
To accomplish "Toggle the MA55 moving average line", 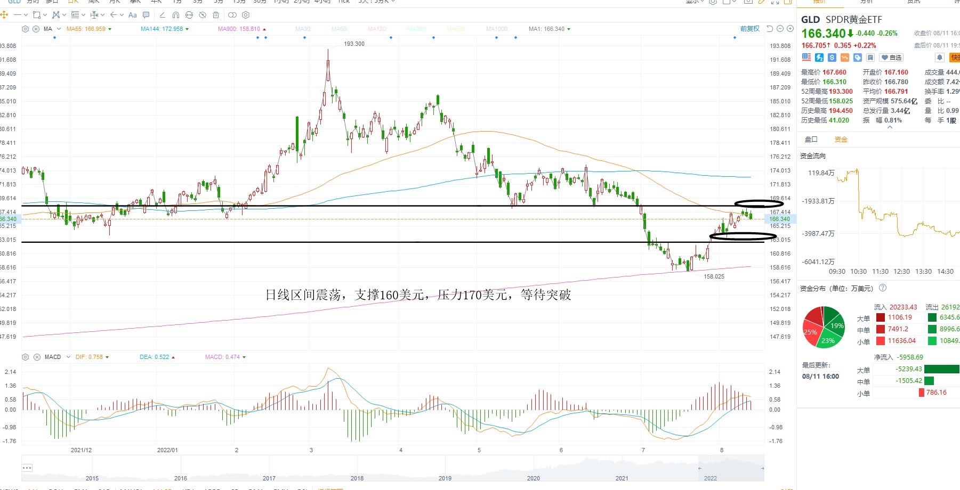I will 89,29.
